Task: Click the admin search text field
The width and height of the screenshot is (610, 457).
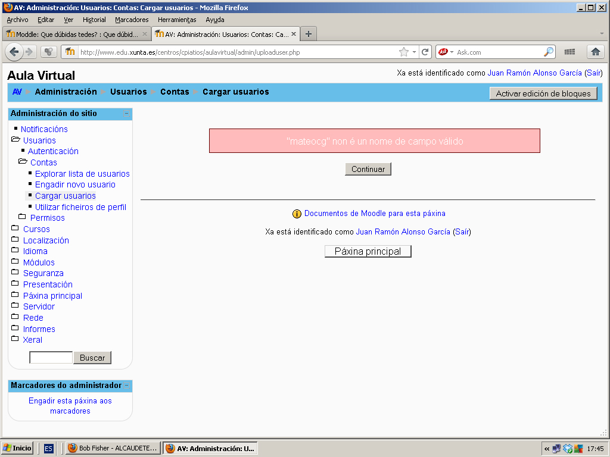Action: pos(51,358)
